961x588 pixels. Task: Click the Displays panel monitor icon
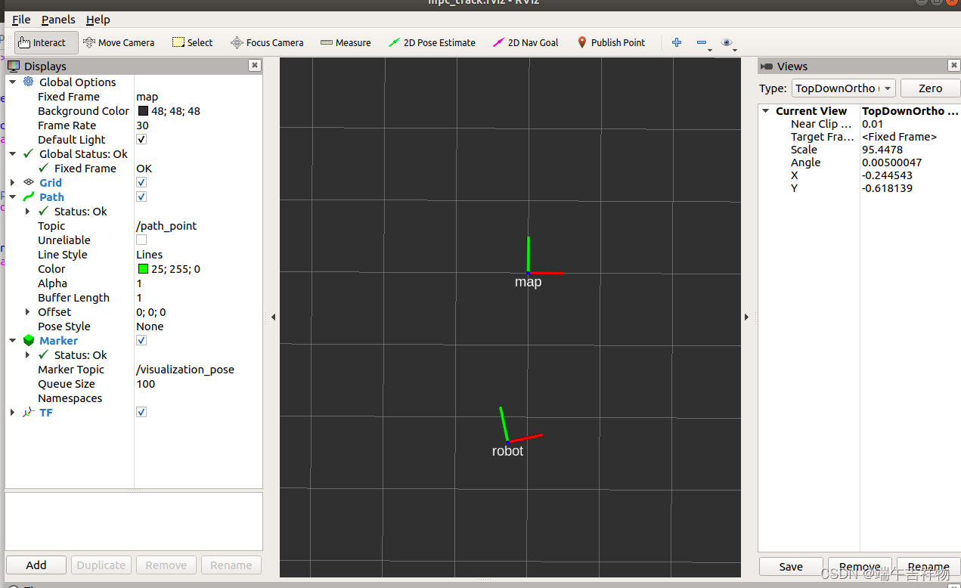point(14,67)
